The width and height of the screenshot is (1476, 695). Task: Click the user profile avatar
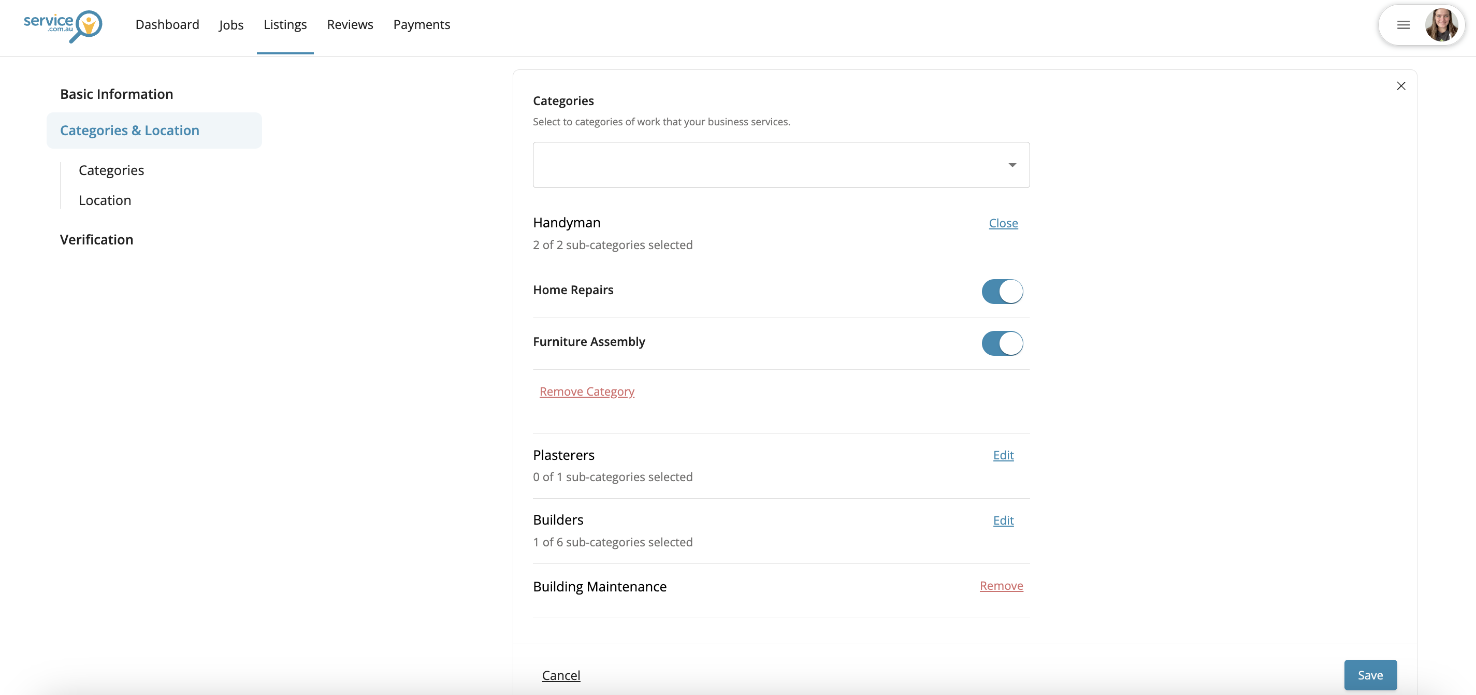tap(1441, 25)
